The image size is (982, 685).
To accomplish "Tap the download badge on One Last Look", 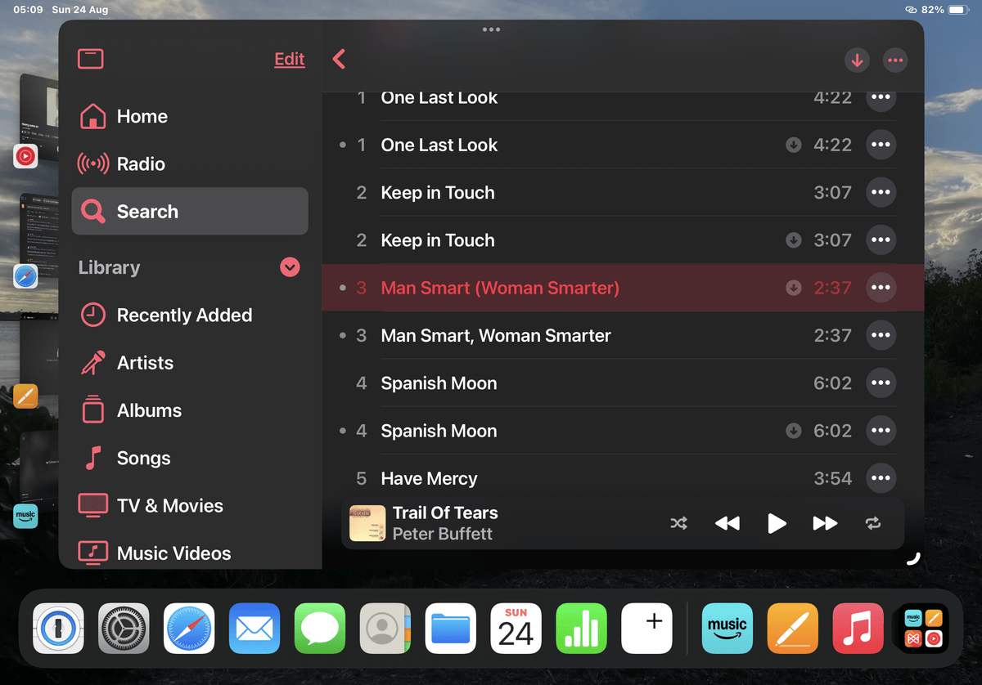I will 793,145.
